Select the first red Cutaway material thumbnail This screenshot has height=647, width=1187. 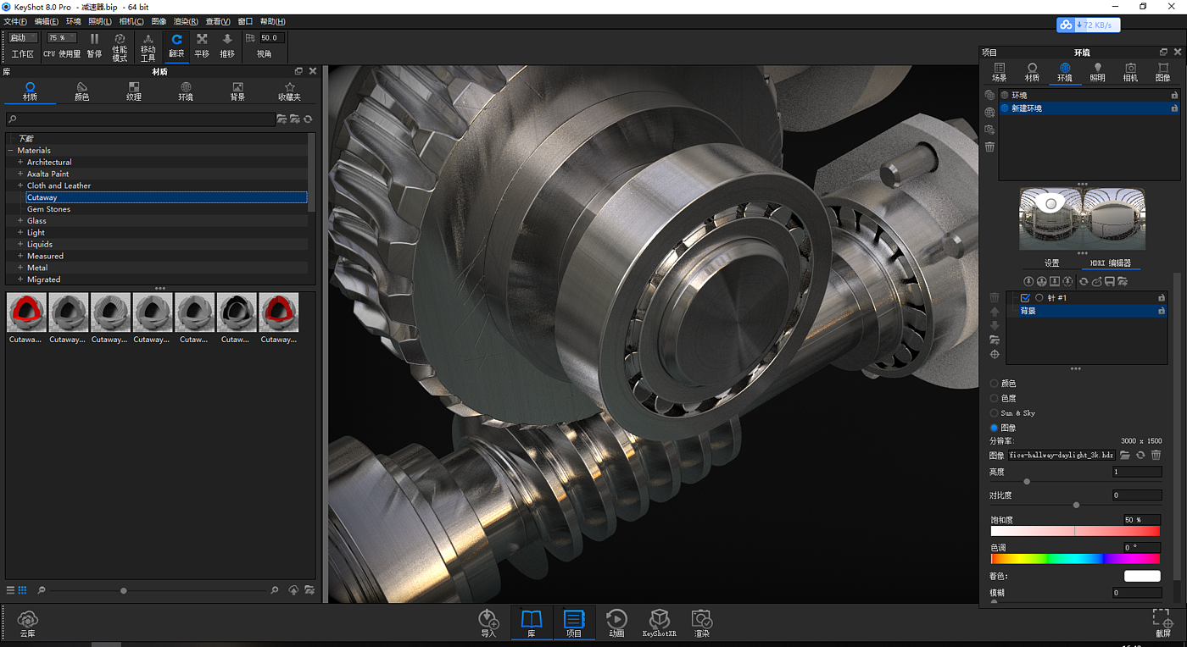(26, 312)
